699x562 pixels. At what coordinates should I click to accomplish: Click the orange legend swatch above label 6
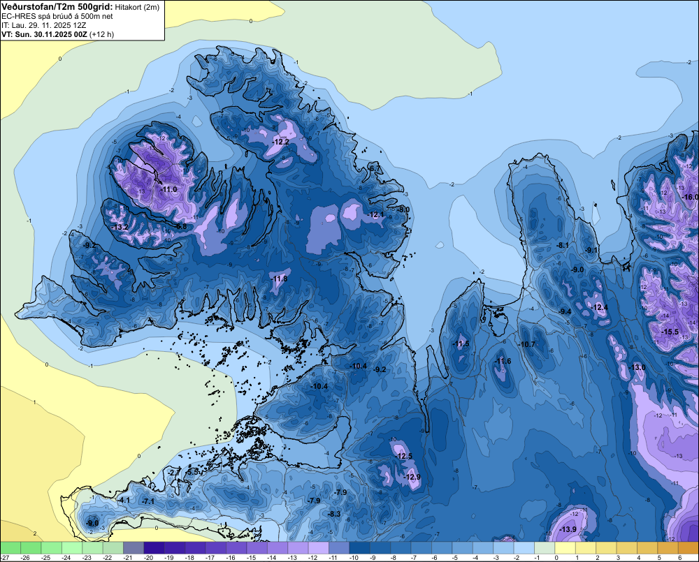coord(689,548)
